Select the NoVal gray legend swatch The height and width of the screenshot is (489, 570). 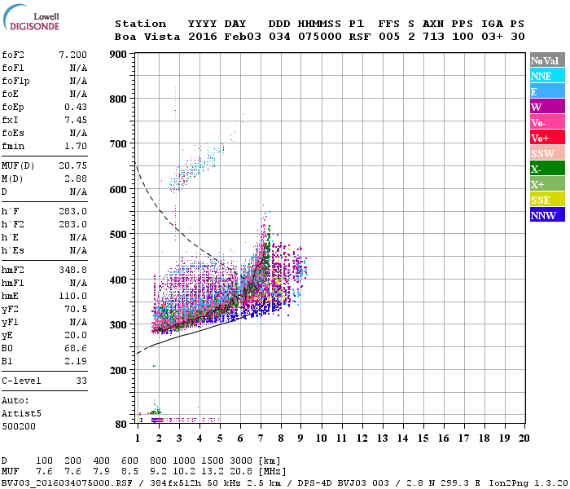(x=547, y=60)
